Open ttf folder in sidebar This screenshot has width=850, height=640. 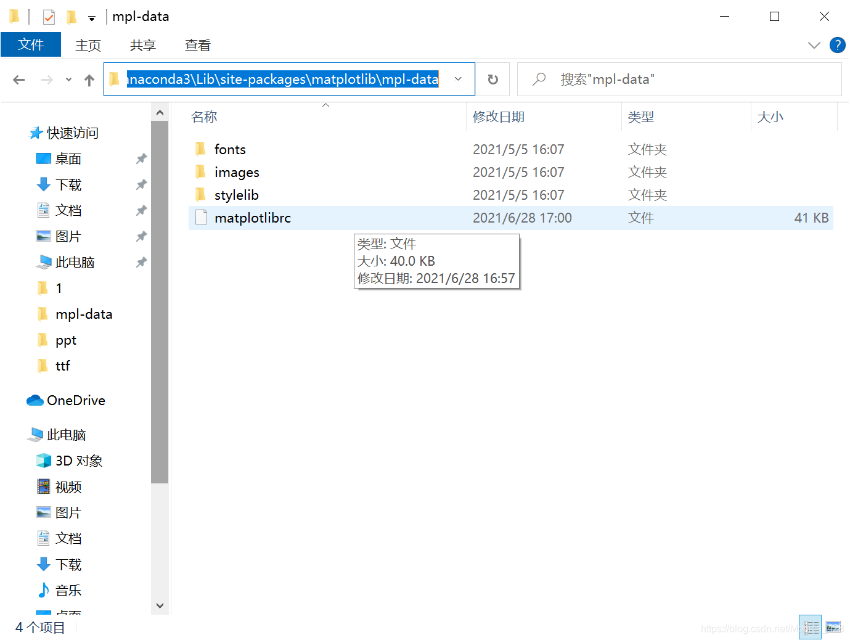[x=62, y=366]
